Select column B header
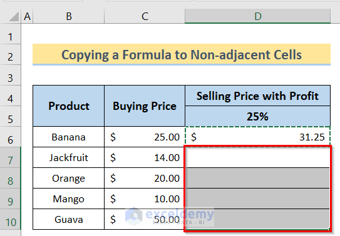The image size is (340, 236). click(x=68, y=16)
